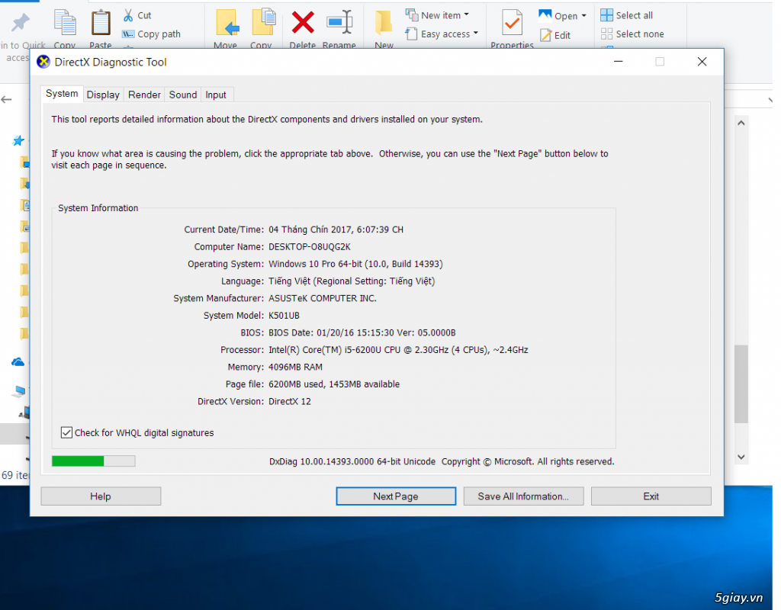
Task: Click the Paste clipboard icon
Action: (101, 23)
